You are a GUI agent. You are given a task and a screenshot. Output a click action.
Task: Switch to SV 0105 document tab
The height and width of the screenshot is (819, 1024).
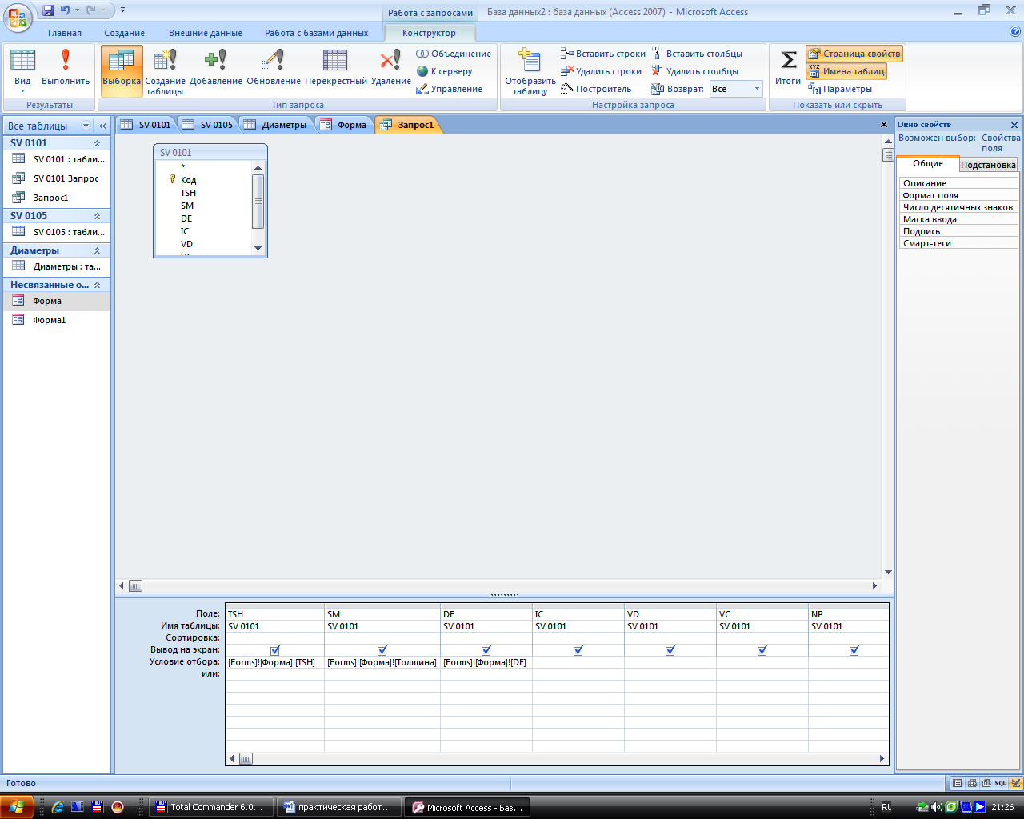[x=208, y=125]
